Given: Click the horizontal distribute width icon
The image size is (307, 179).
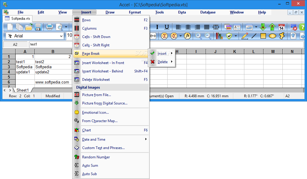Looking at the screenshot, I should 216,27.
